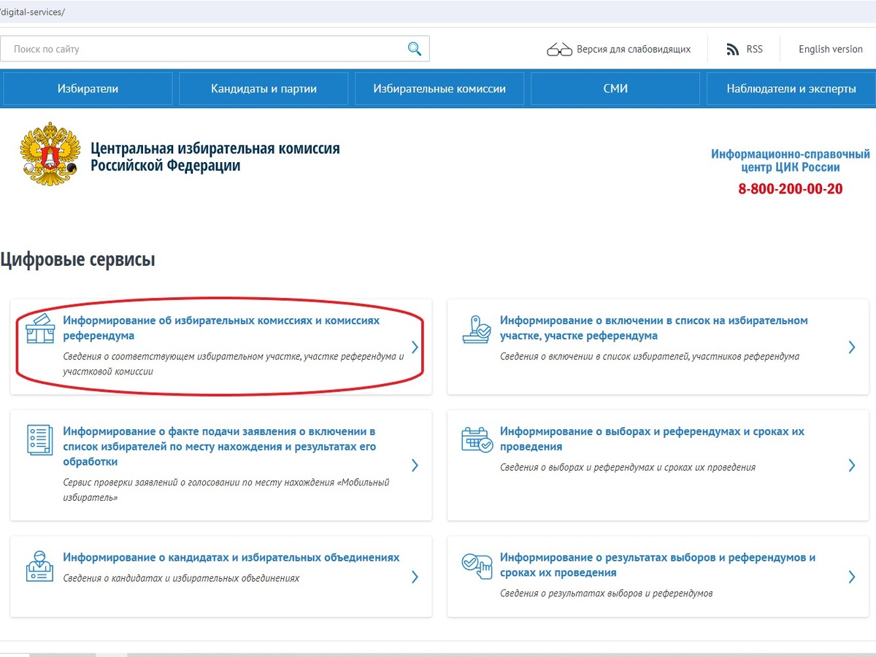Click text Сведения о соответствующем избирательном участке
The width and height of the screenshot is (876, 657).
click(234, 364)
